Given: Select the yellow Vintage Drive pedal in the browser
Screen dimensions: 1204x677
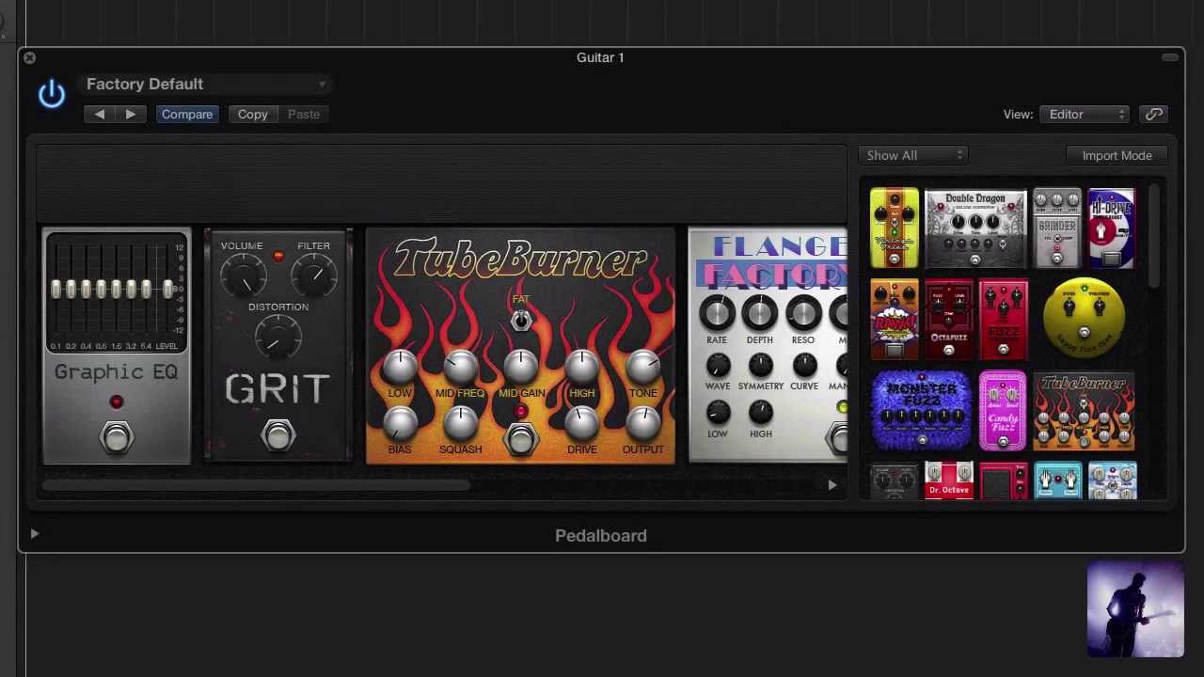Looking at the screenshot, I should (x=894, y=228).
